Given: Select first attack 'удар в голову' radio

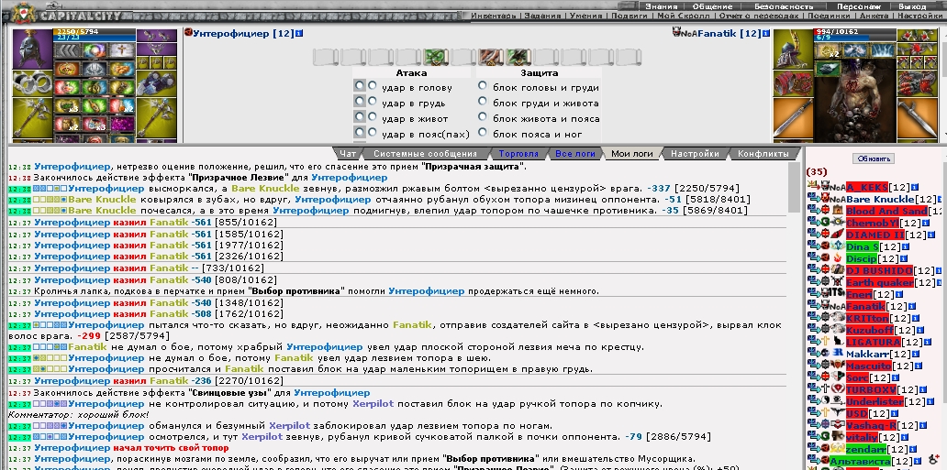Looking at the screenshot, I should tap(360, 86).
